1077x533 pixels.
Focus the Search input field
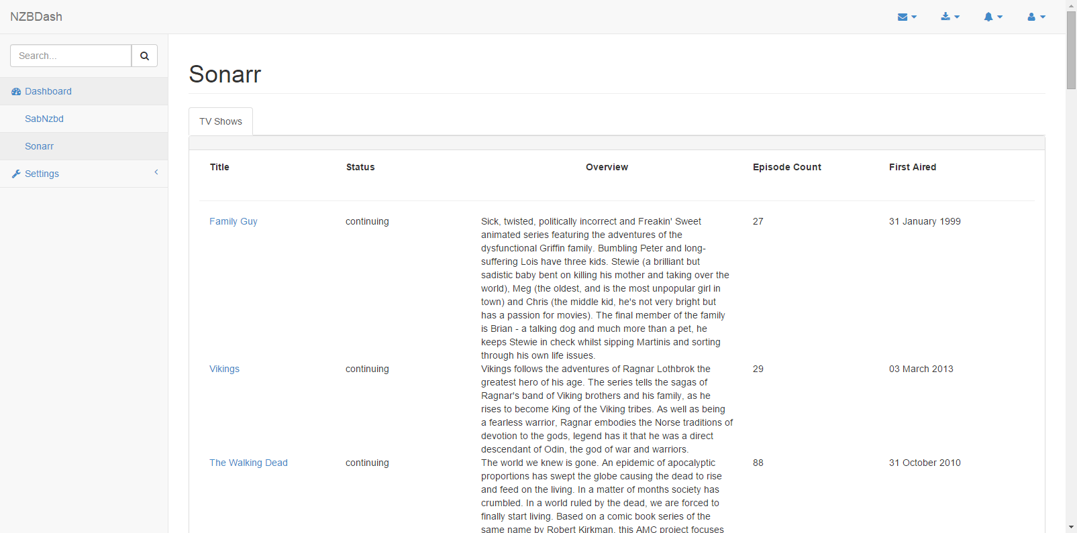70,56
